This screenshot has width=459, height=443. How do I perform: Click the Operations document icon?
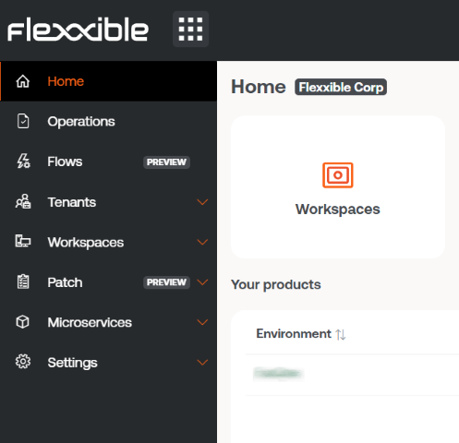[23, 121]
